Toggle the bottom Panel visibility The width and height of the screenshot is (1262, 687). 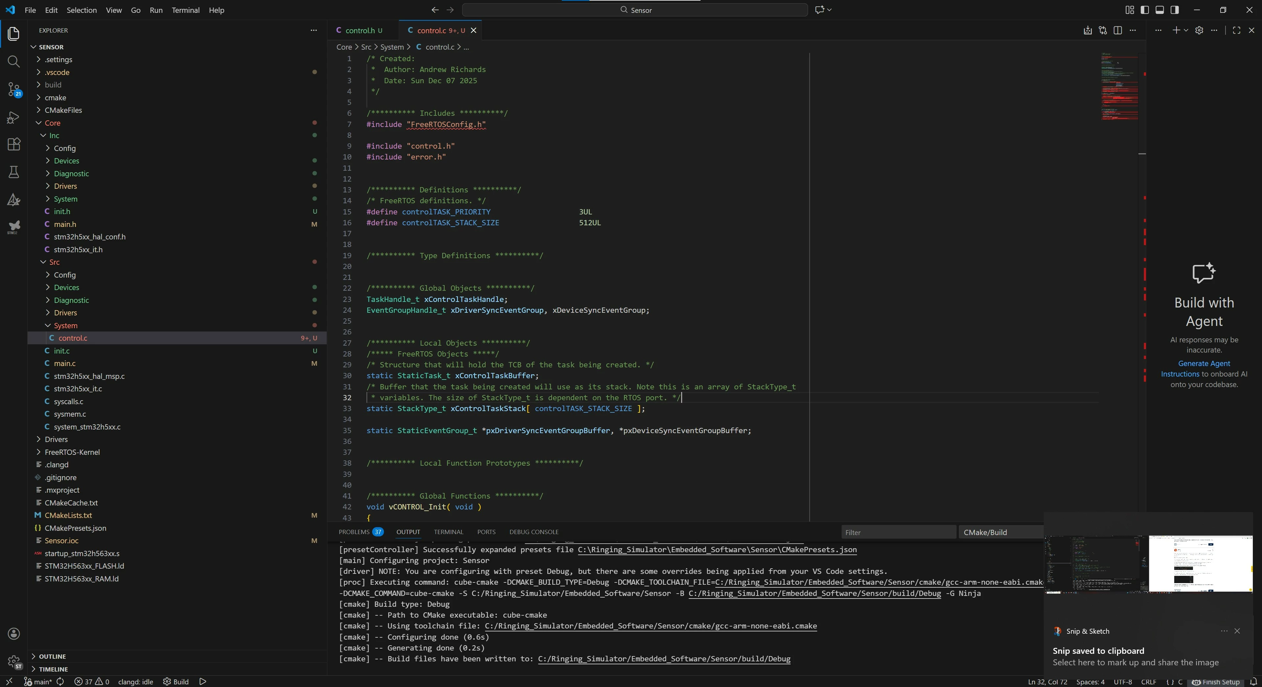[1160, 10]
